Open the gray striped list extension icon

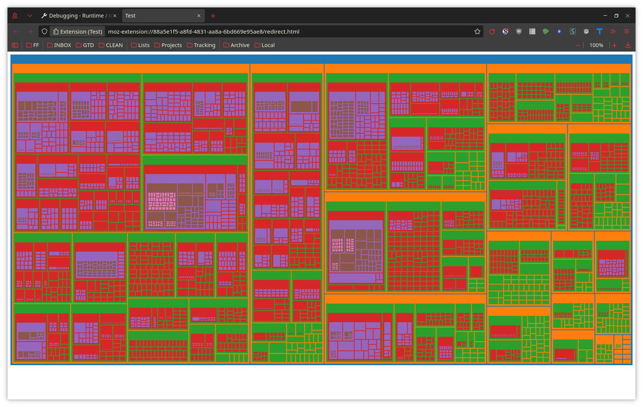pyautogui.click(x=532, y=32)
